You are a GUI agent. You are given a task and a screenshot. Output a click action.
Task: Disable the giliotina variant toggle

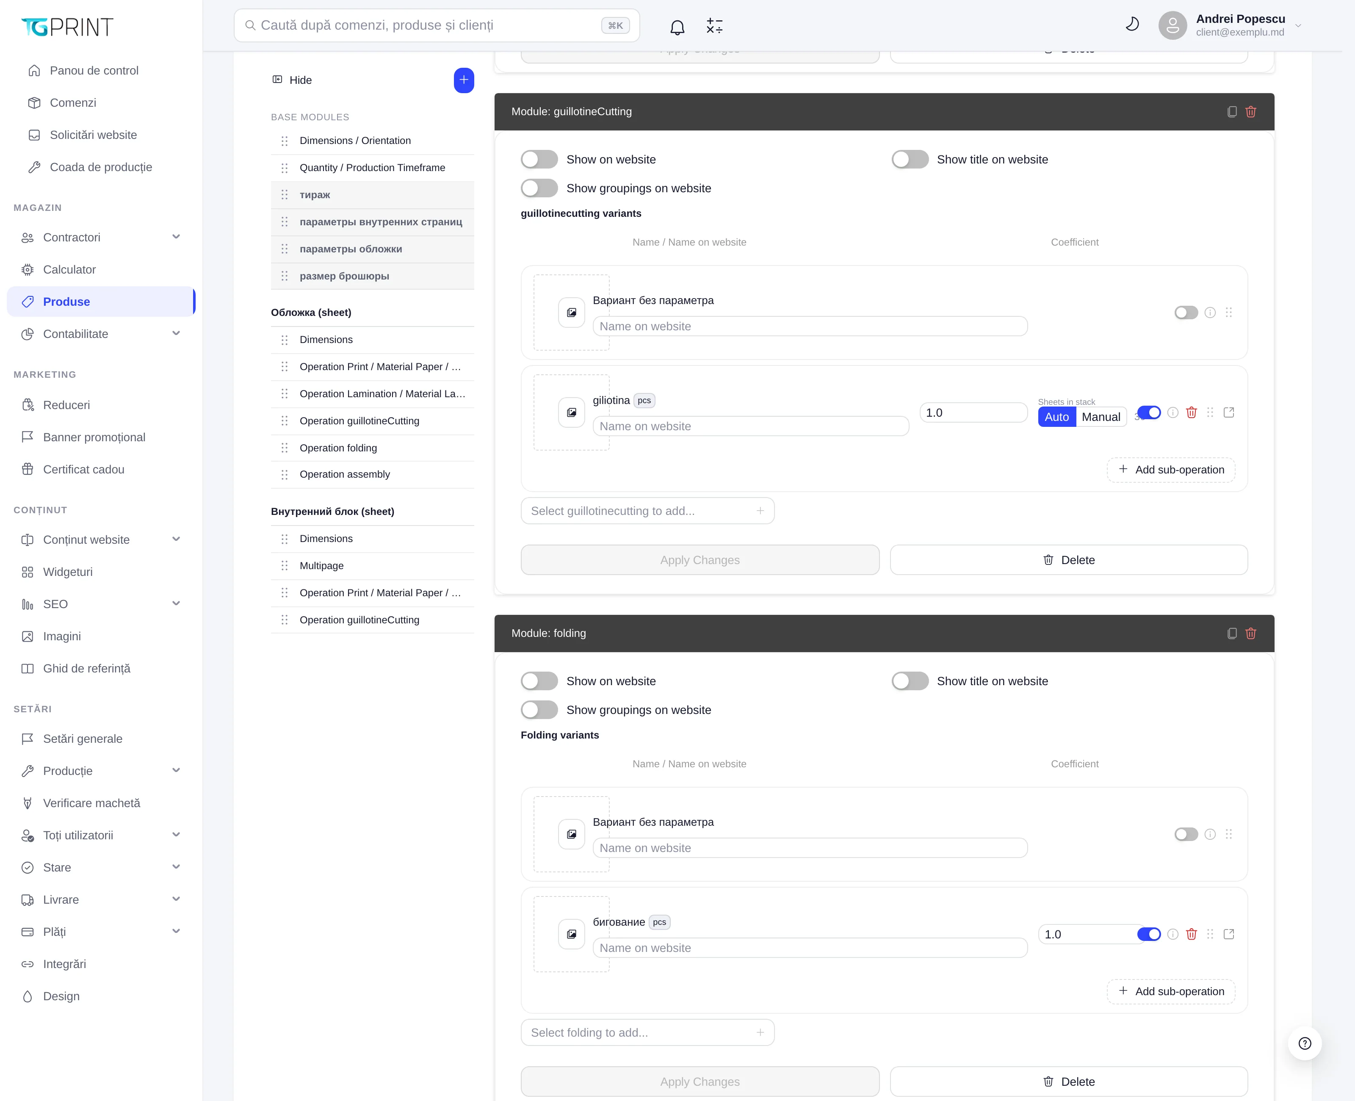[1149, 413]
